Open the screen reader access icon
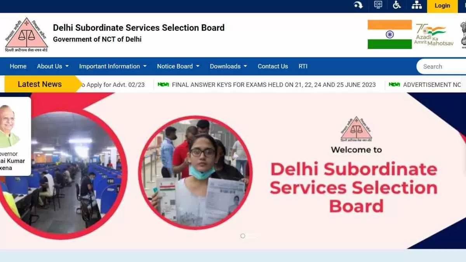Screen dimensions: 466x262 (x=378, y=5)
